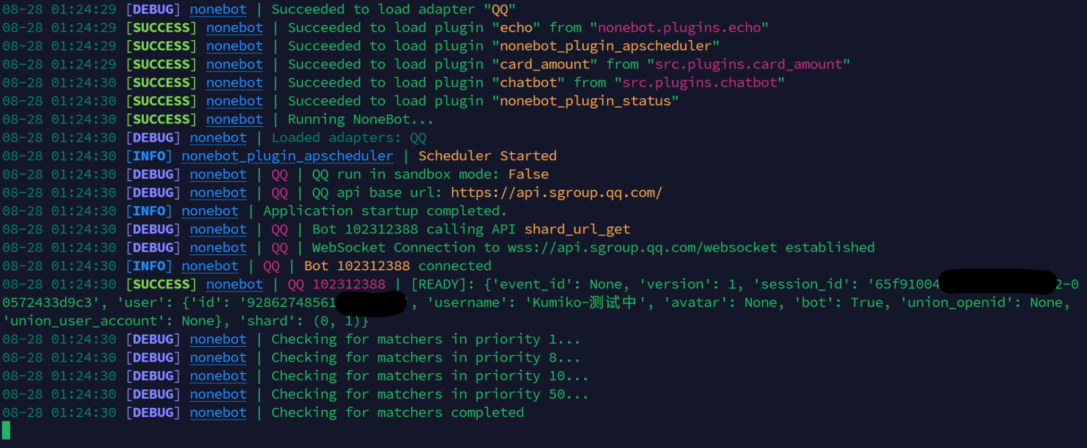Click the "src.plugins.chatbot" module path
Image resolution: width=1087 pixels, height=448 pixels.
(699, 83)
